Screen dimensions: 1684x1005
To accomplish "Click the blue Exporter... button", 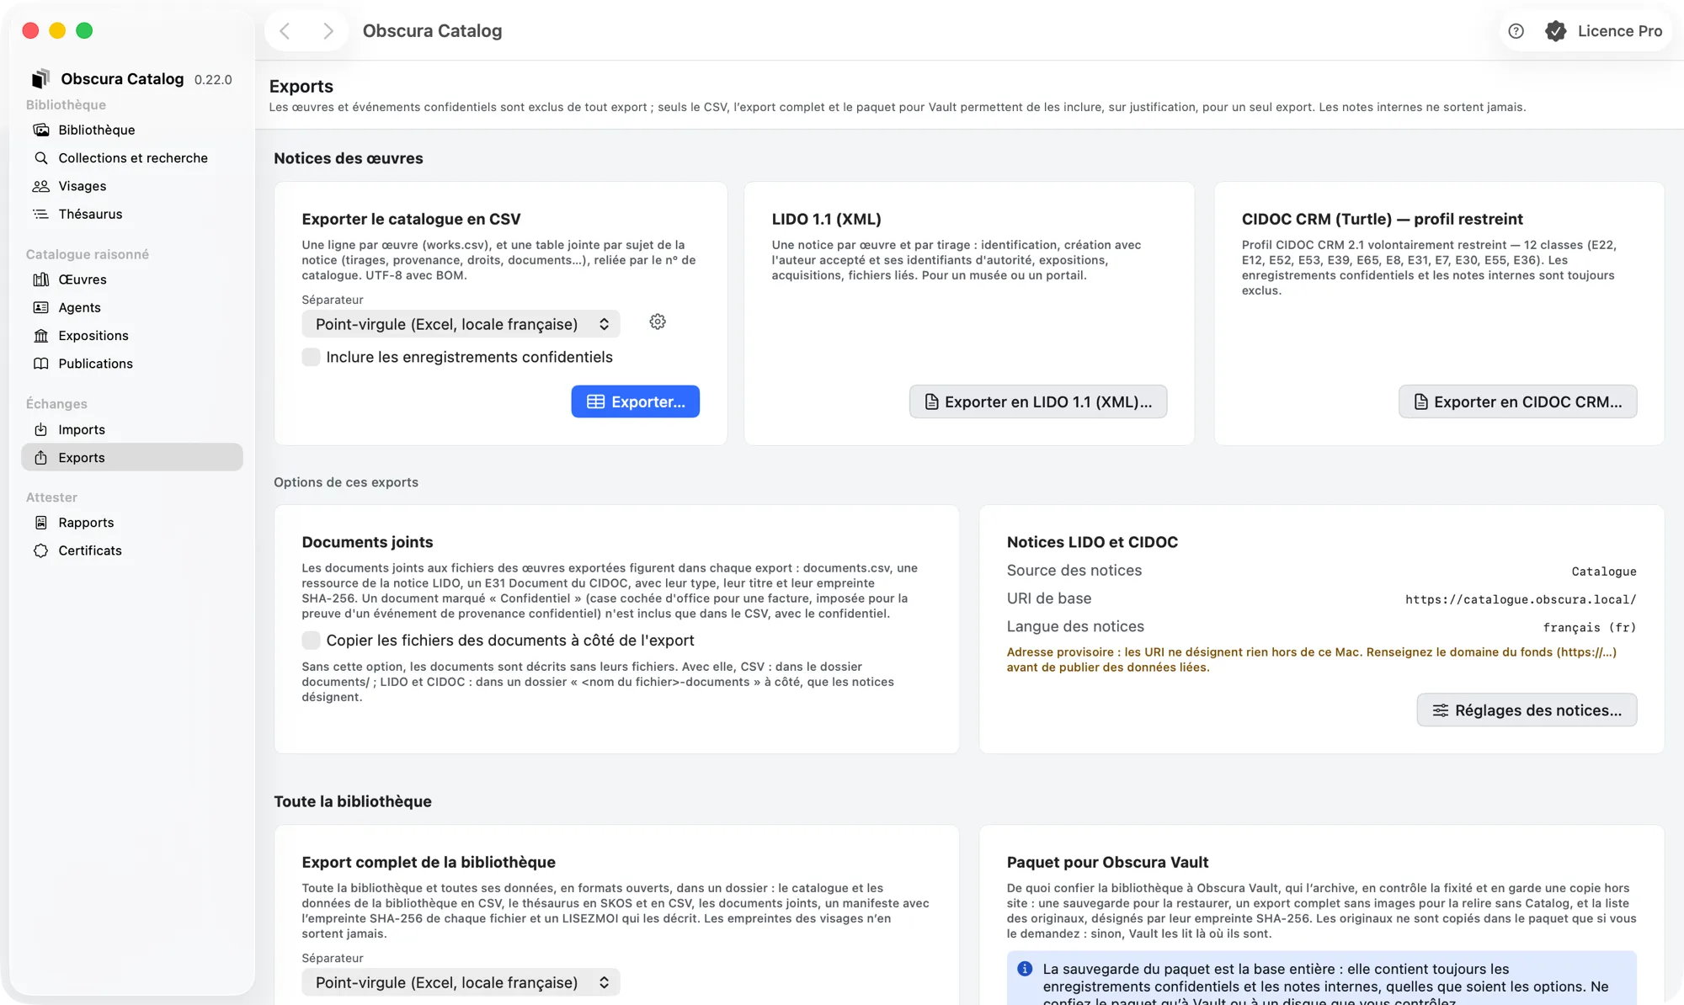I will (x=635, y=401).
